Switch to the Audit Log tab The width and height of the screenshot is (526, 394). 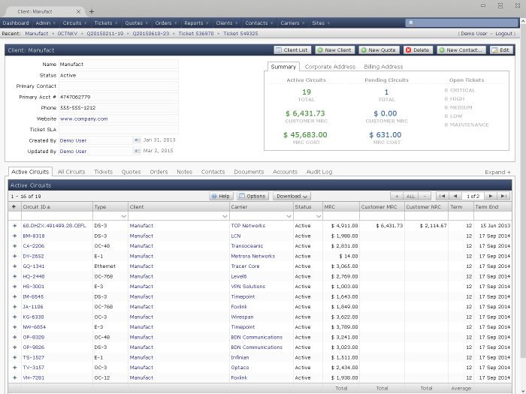click(319, 172)
